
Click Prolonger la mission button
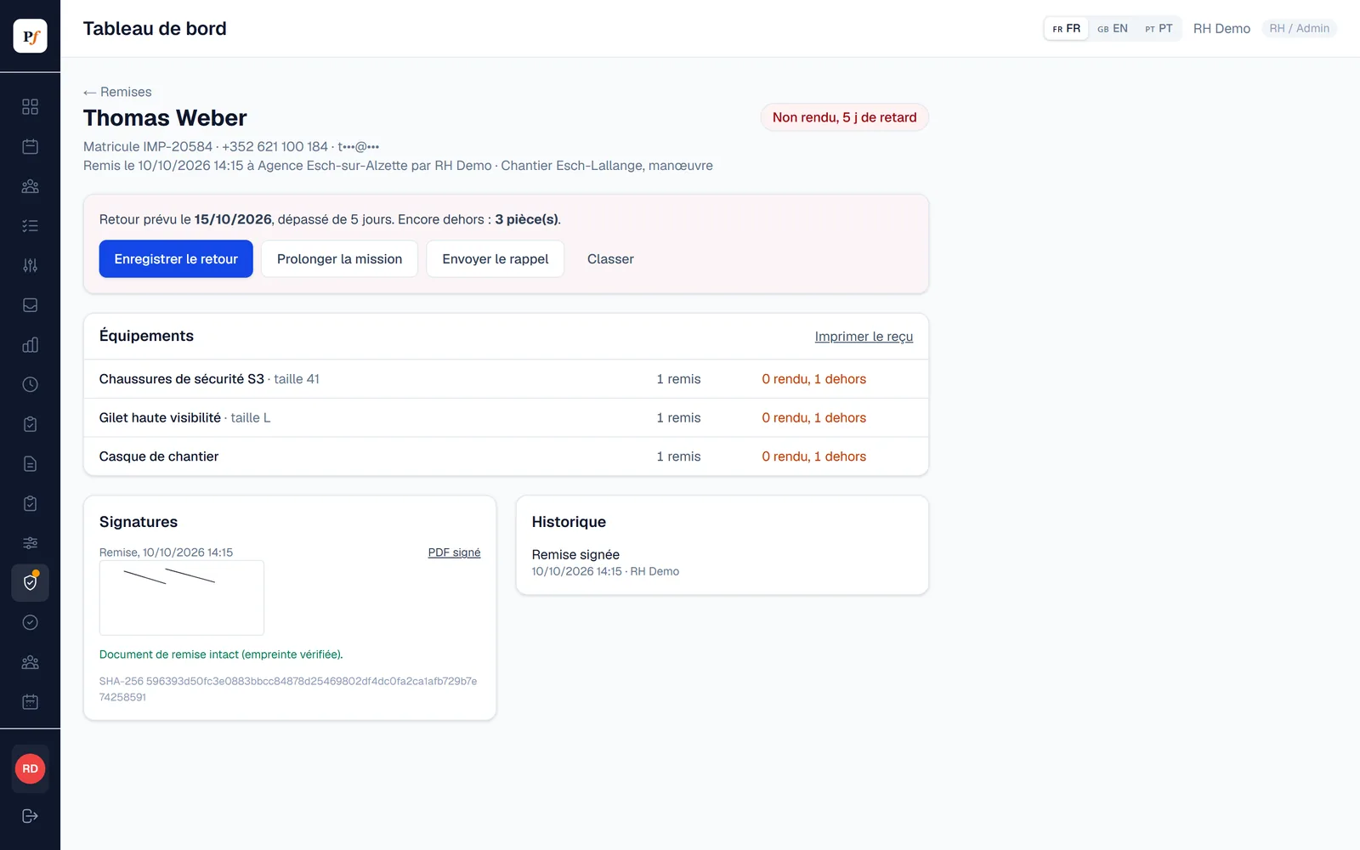(x=339, y=259)
